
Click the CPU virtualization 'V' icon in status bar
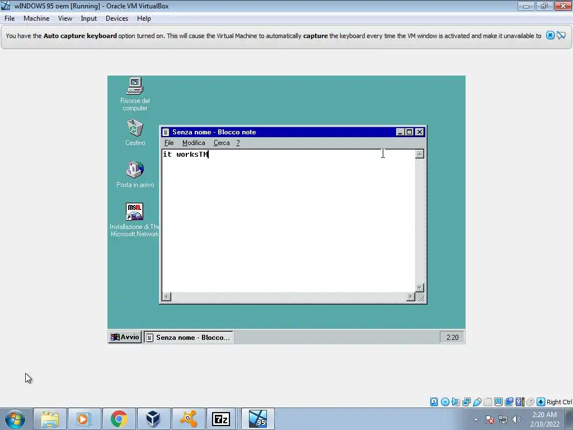pyautogui.click(x=519, y=402)
